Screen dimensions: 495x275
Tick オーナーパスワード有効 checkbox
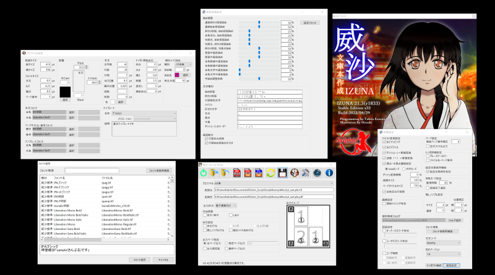coord(384,231)
